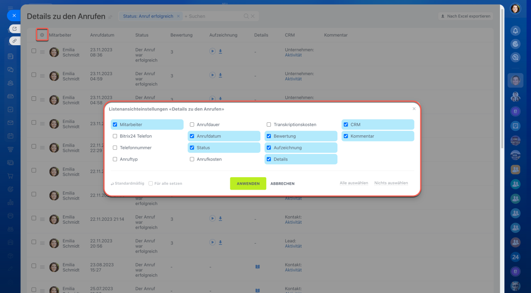The width and height of the screenshot is (531, 293).
Task: Click the gear icon for list settings
Action: click(x=42, y=35)
